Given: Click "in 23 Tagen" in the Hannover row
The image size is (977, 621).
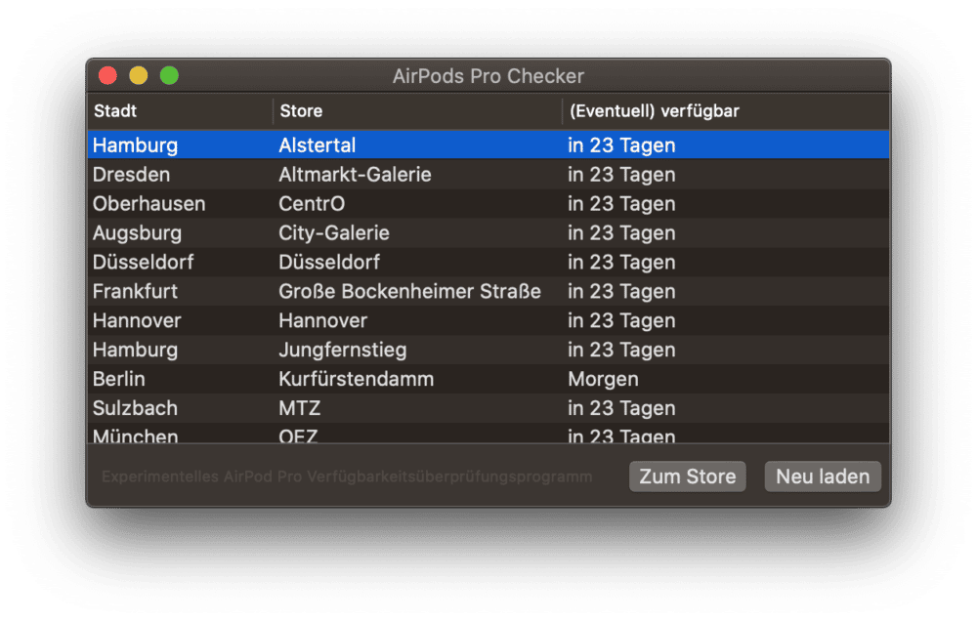Looking at the screenshot, I should [x=621, y=321].
